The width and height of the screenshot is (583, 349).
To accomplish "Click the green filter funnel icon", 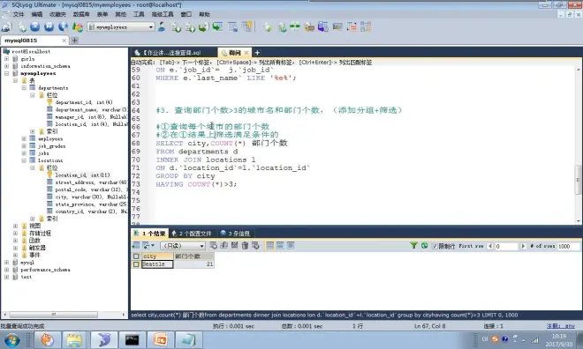I will [x=413, y=246].
